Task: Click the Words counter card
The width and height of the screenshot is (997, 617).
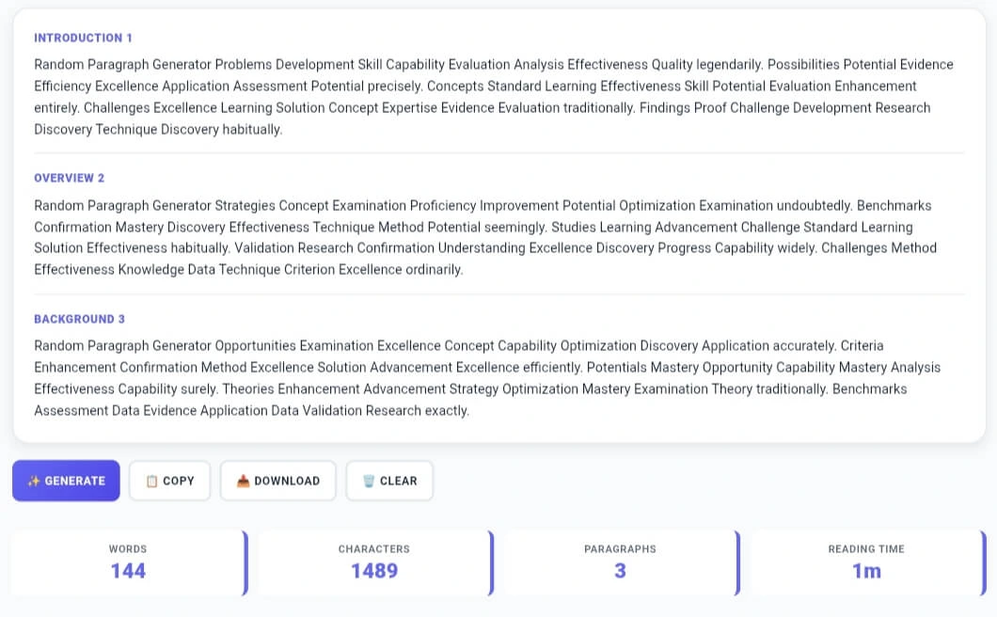Action: pos(128,562)
